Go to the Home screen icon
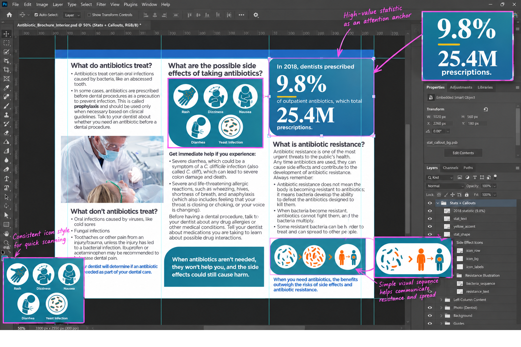Screen dimensions: 521x347 (9, 15)
